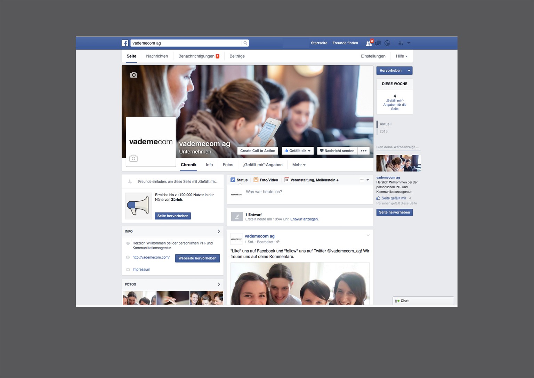
Task: Open the Hilfe dropdown menu
Action: tap(401, 56)
